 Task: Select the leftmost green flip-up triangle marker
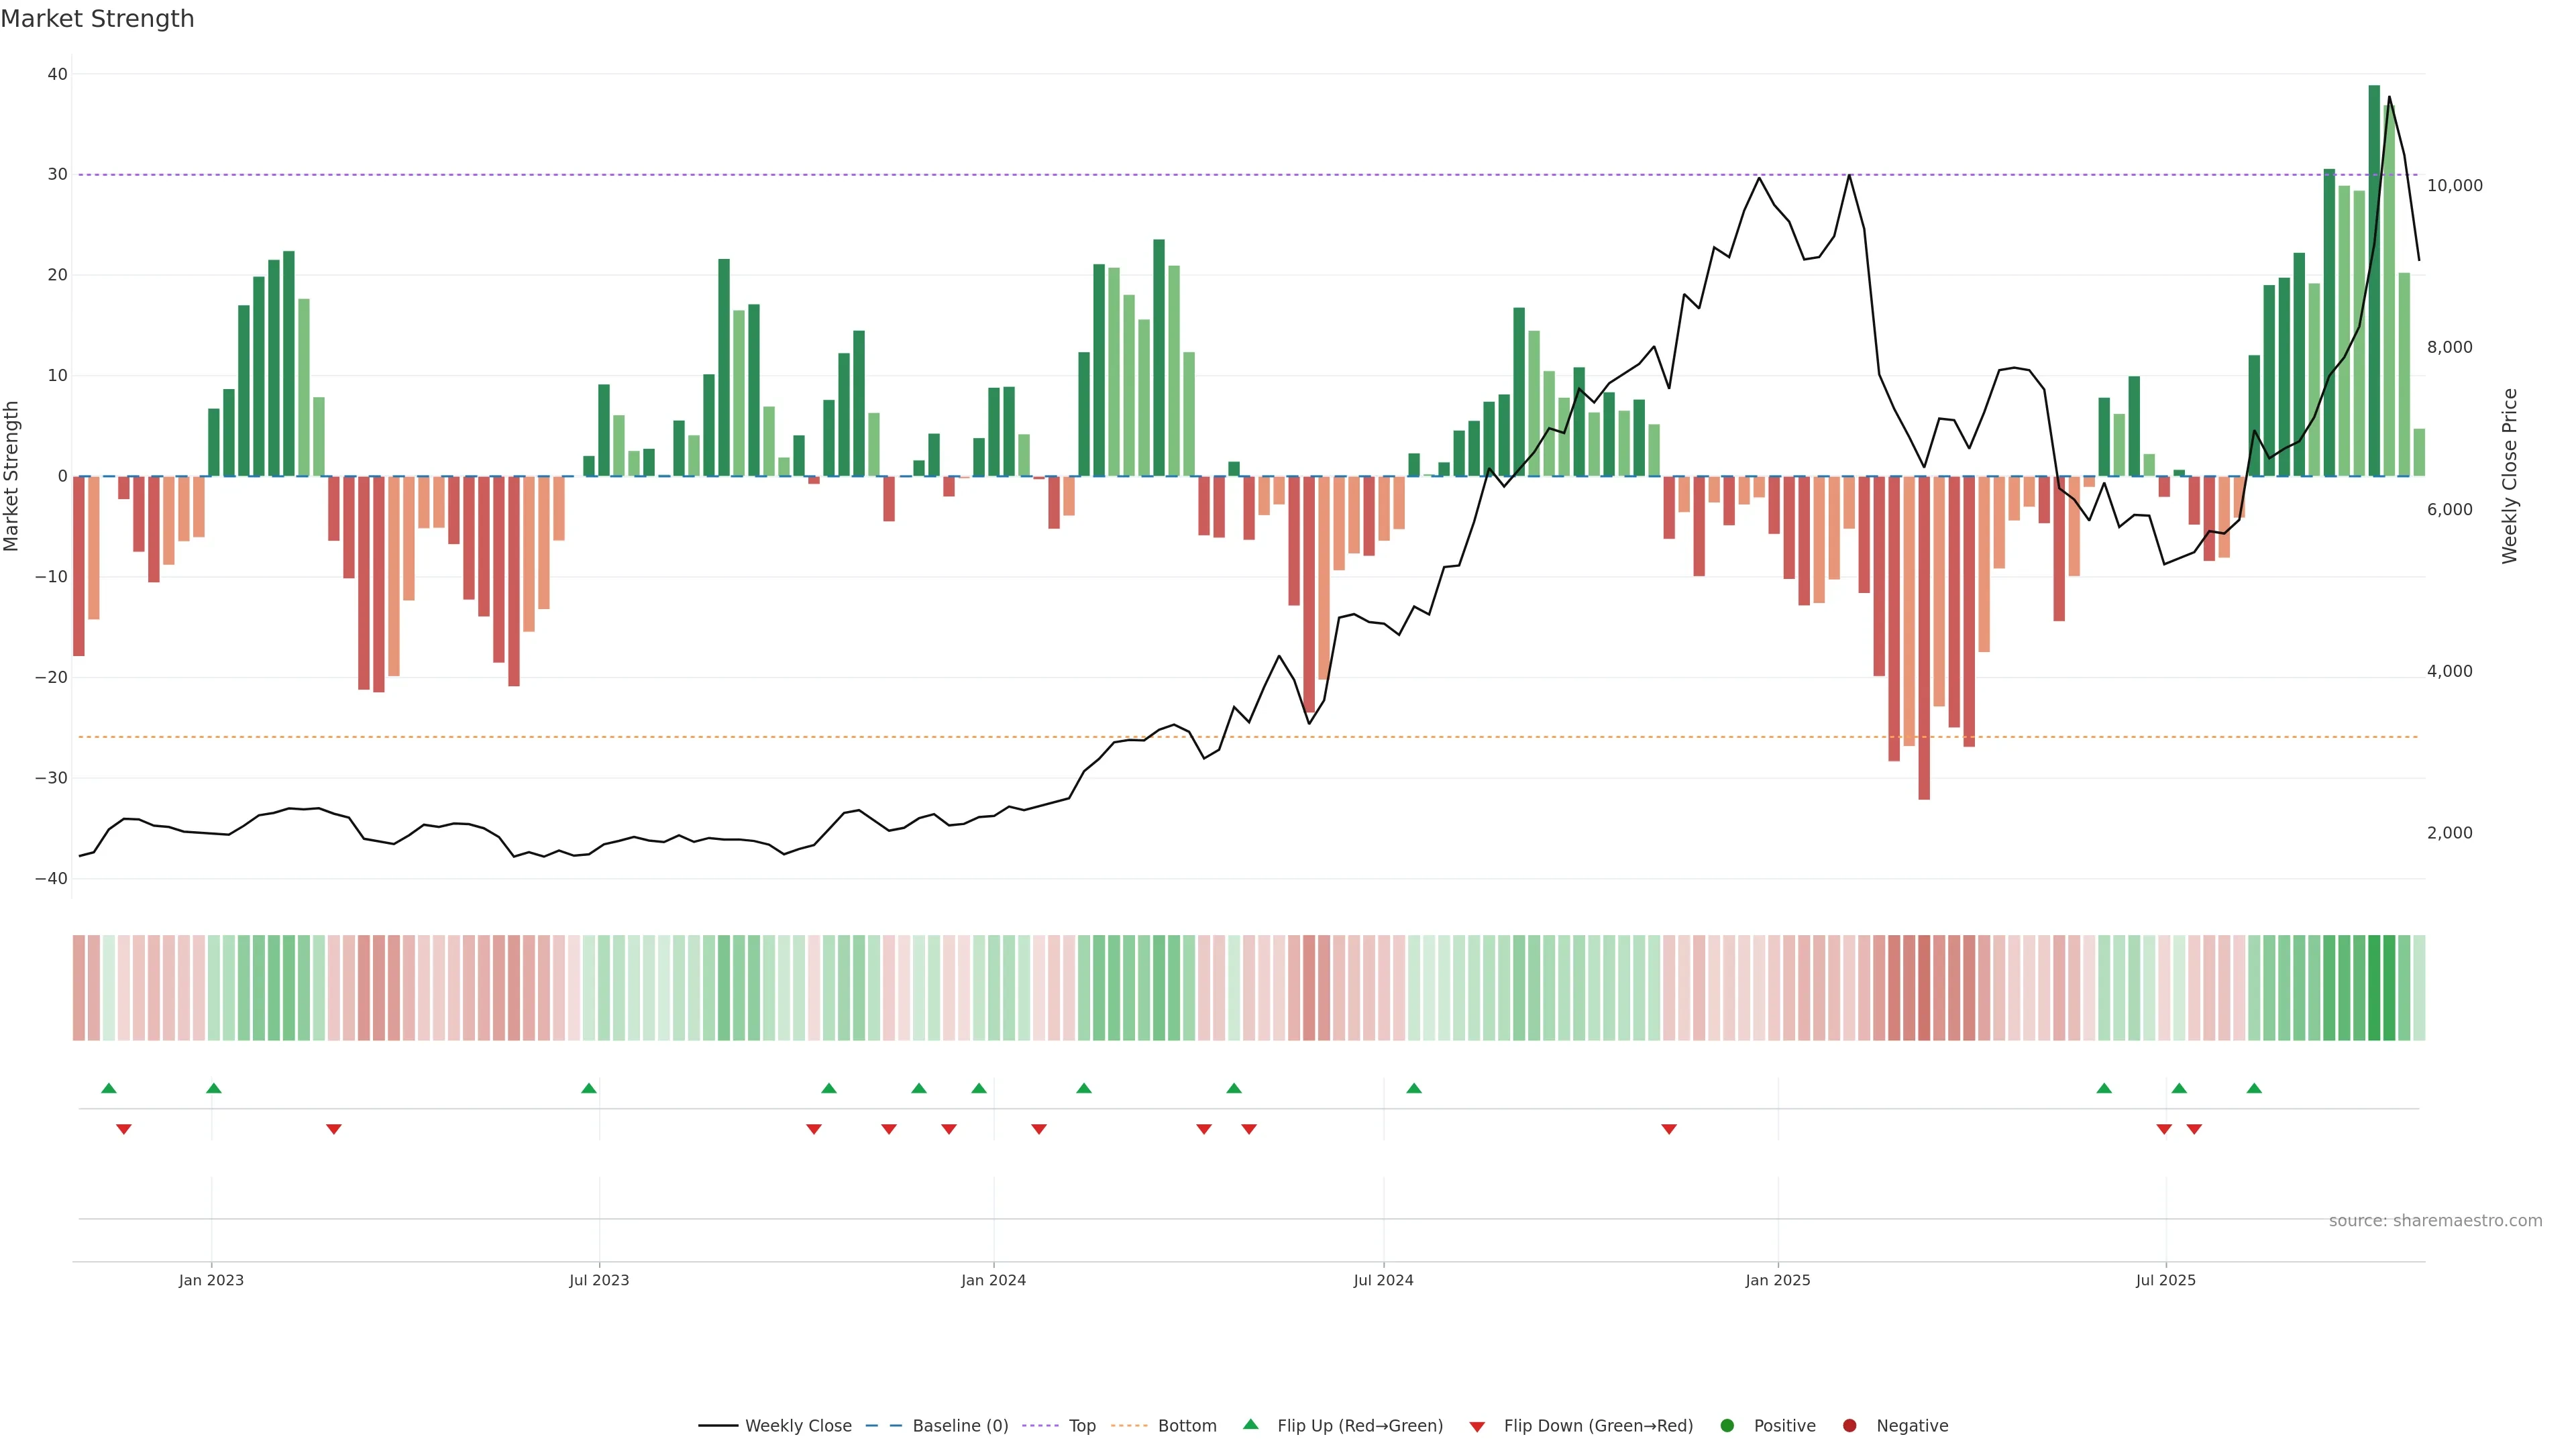coord(109,1088)
